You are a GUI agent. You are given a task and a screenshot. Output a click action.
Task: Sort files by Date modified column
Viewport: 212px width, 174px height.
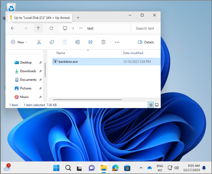pyautogui.click(x=133, y=53)
